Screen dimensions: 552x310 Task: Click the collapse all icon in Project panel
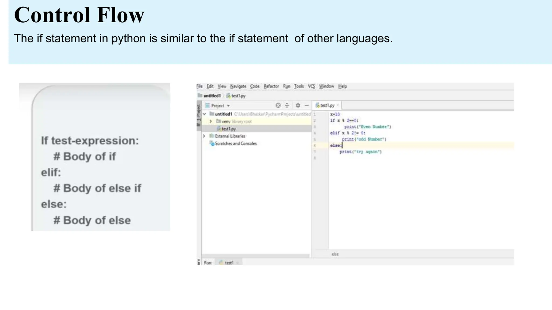point(287,105)
